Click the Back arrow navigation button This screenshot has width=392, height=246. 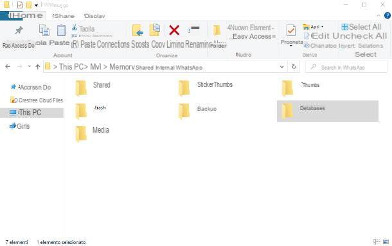pyautogui.click(x=8, y=66)
